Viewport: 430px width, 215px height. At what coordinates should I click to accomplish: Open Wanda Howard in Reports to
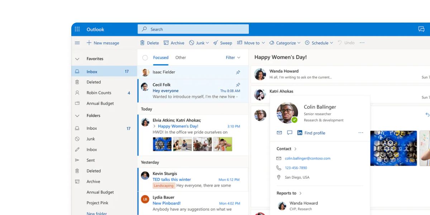tap(298, 206)
